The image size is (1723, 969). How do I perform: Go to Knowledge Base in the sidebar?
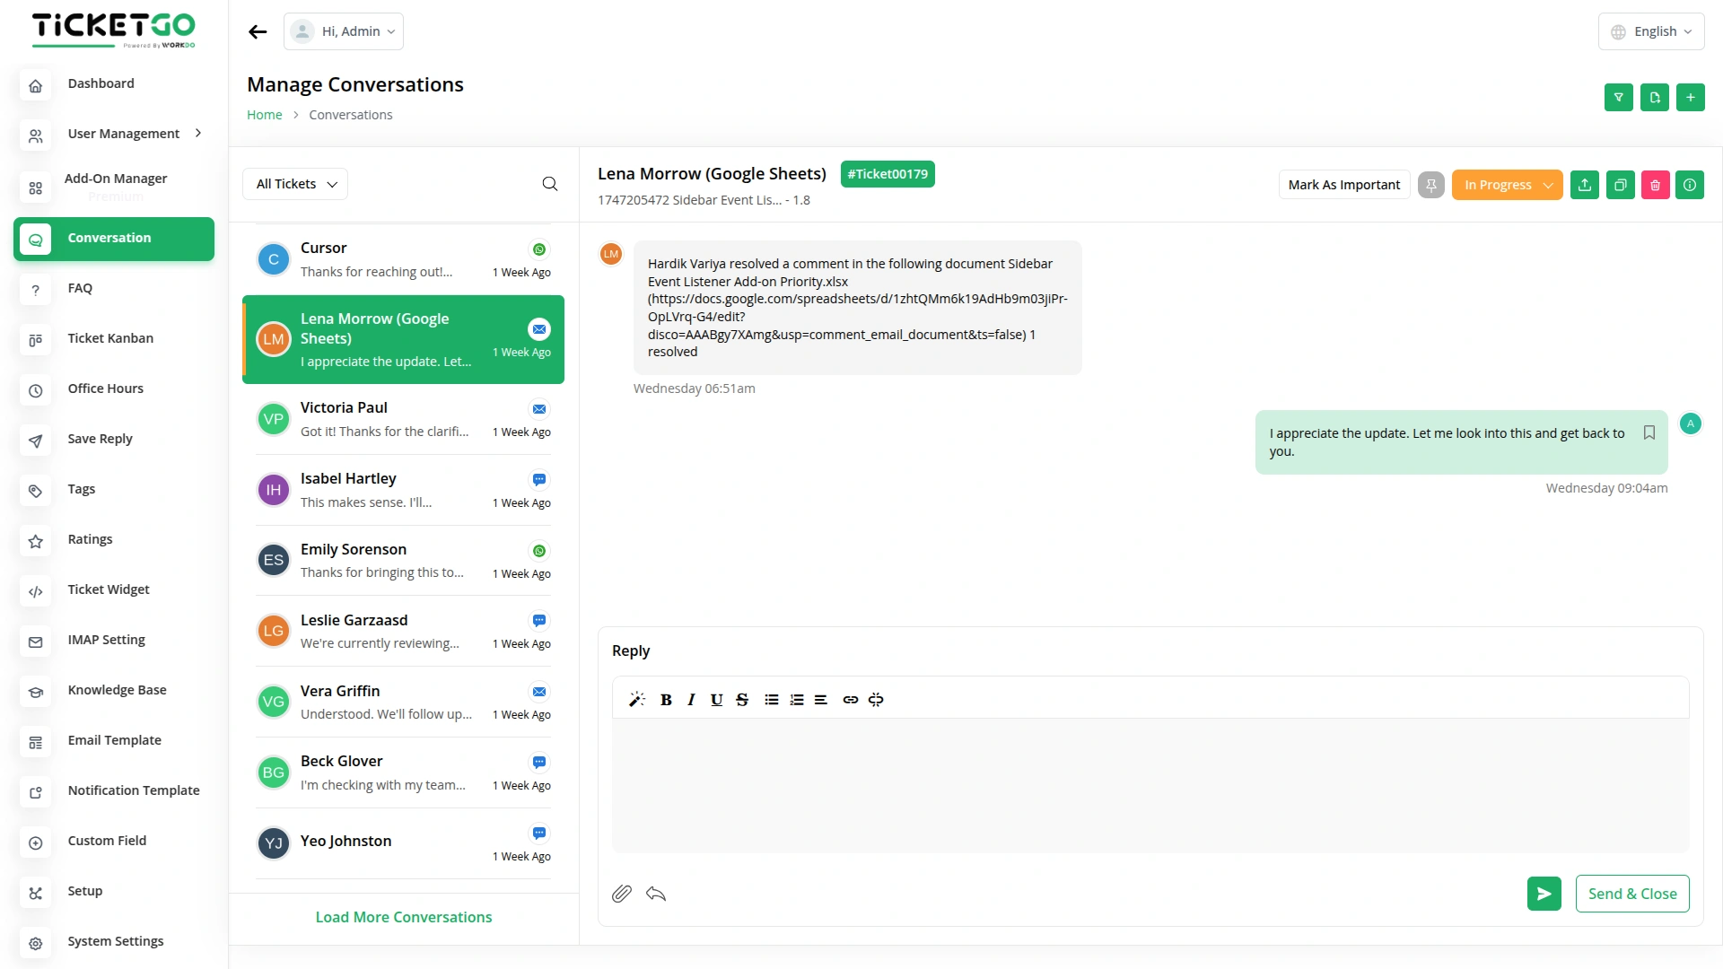tap(117, 690)
